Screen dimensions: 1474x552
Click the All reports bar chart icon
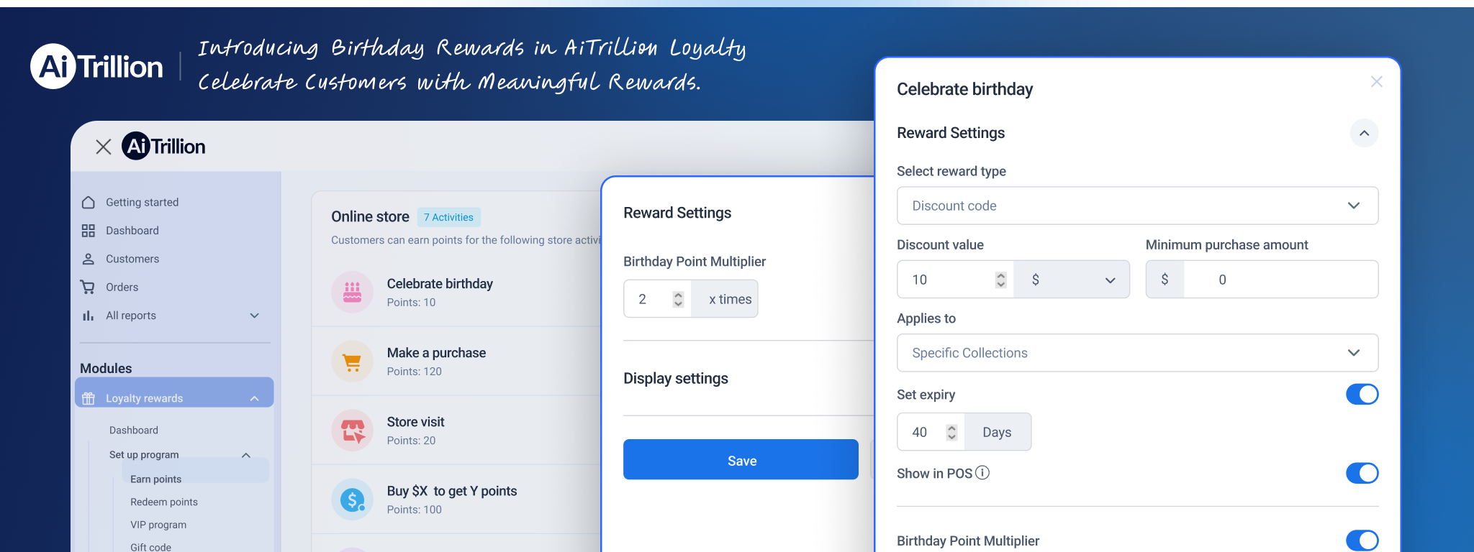89,316
